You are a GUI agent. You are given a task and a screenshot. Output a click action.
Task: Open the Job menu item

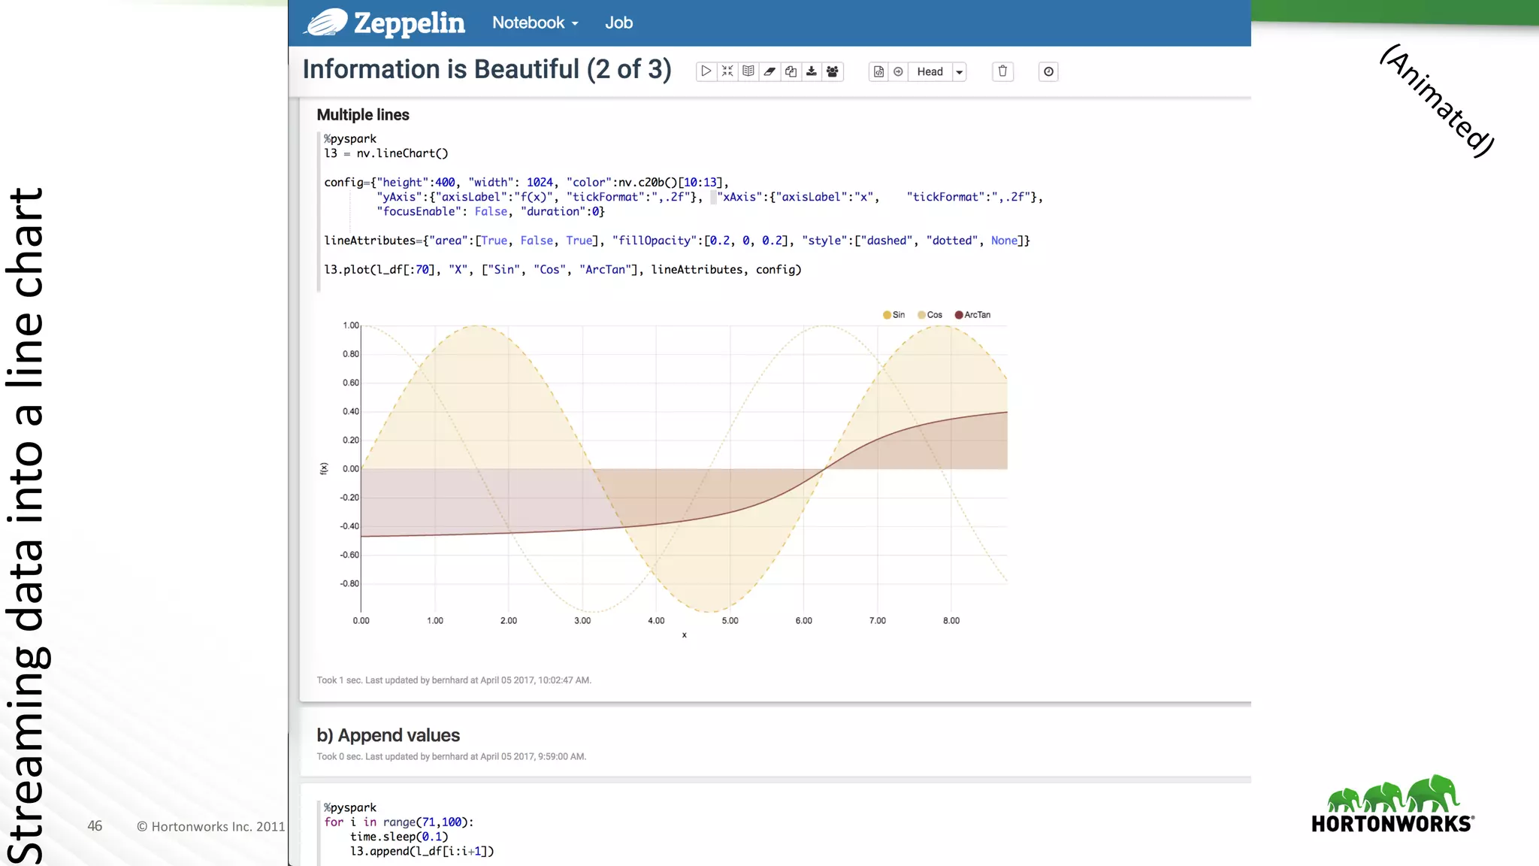(x=618, y=23)
